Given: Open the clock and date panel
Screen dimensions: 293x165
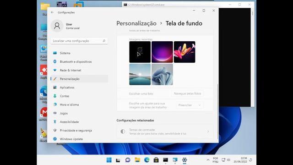Looking at the screenshot, I should 240,160.
